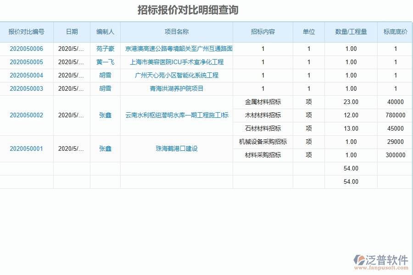Sort by the 日期 column header

(x=72, y=32)
